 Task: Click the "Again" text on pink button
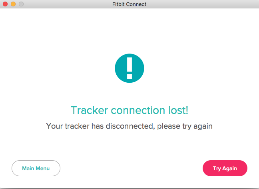tap(229, 169)
